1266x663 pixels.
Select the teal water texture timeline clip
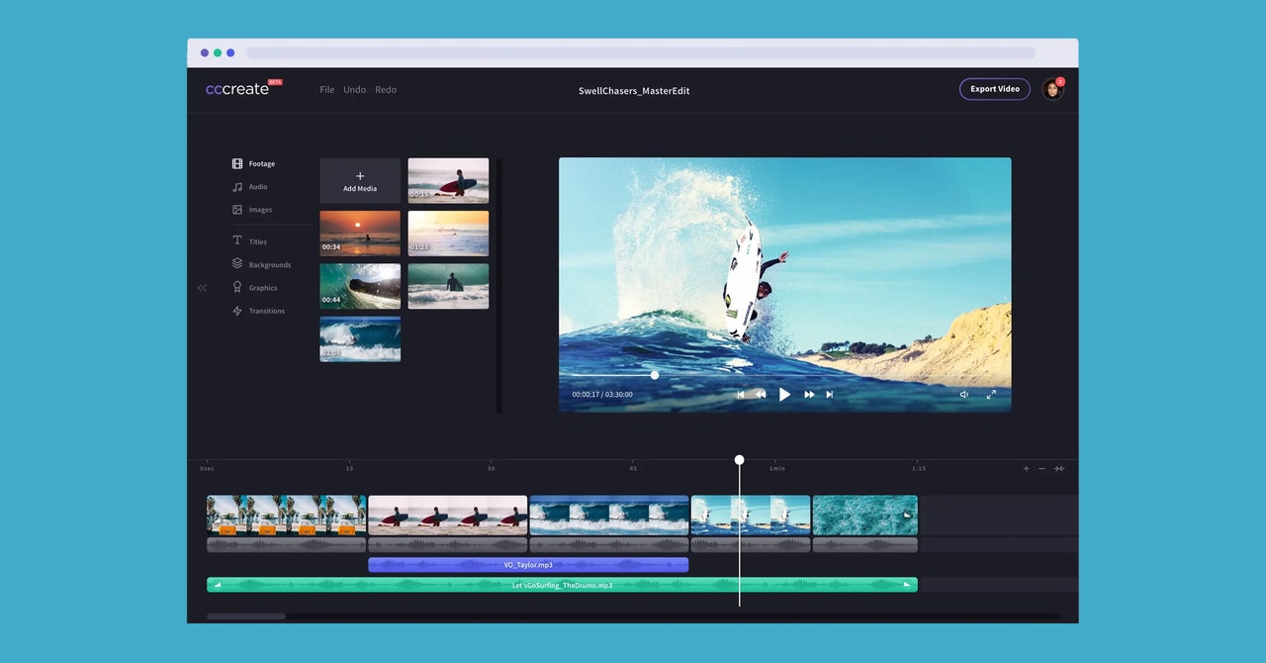865,516
